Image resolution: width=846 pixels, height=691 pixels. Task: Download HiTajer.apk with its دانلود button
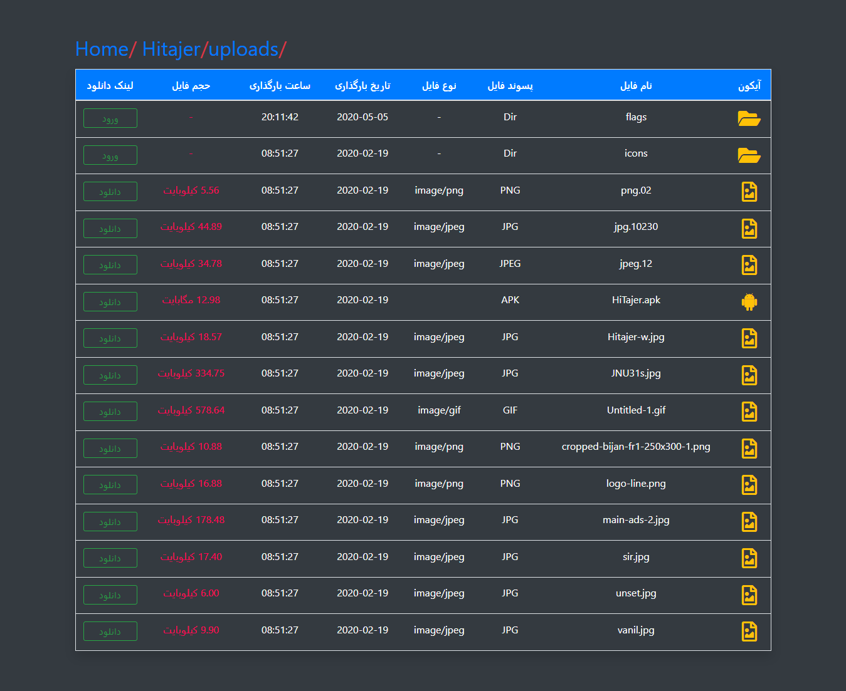tap(110, 302)
